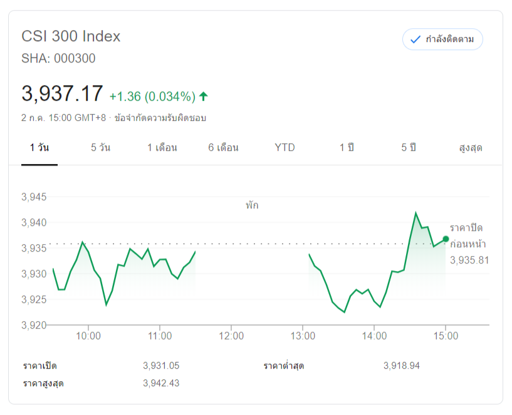Click the CSI 300 Index title
512x415 pixels.
(x=71, y=36)
